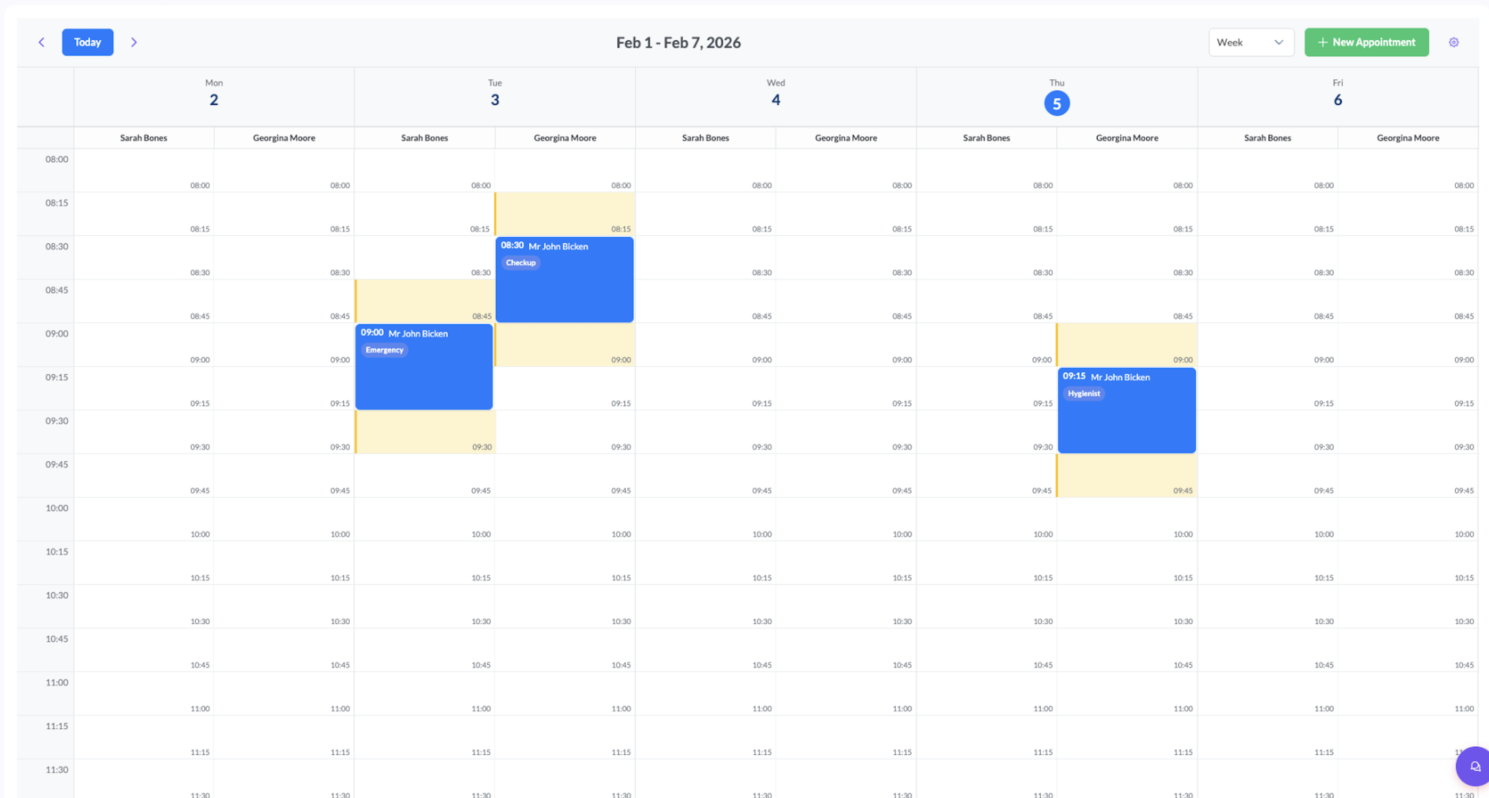Screen dimensions: 1489x798
Task: Open the chat support bubble
Action: coord(1474,766)
